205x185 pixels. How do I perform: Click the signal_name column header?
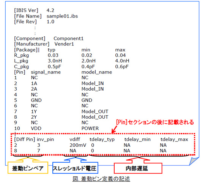pos(46,72)
